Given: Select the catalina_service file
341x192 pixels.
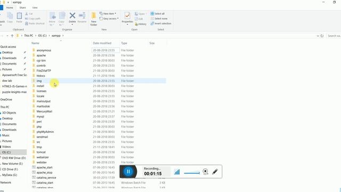Looking at the screenshot, I should tap(46, 178).
